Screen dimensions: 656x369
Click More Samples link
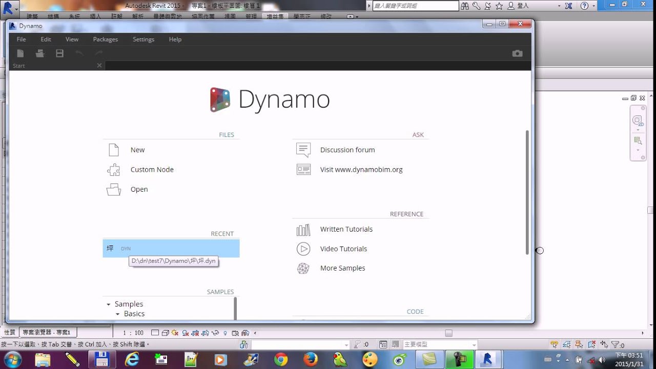(342, 268)
